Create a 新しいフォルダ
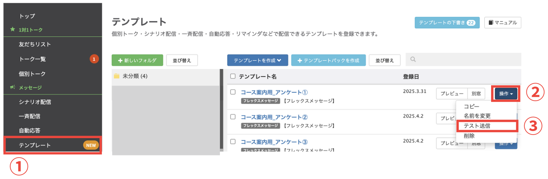 (137, 60)
